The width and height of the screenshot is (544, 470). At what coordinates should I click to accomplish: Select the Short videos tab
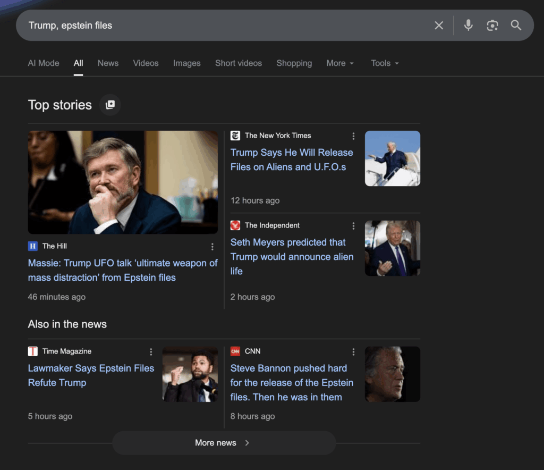pyautogui.click(x=239, y=63)
